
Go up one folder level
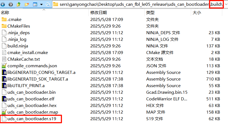(x=18, y=4)
